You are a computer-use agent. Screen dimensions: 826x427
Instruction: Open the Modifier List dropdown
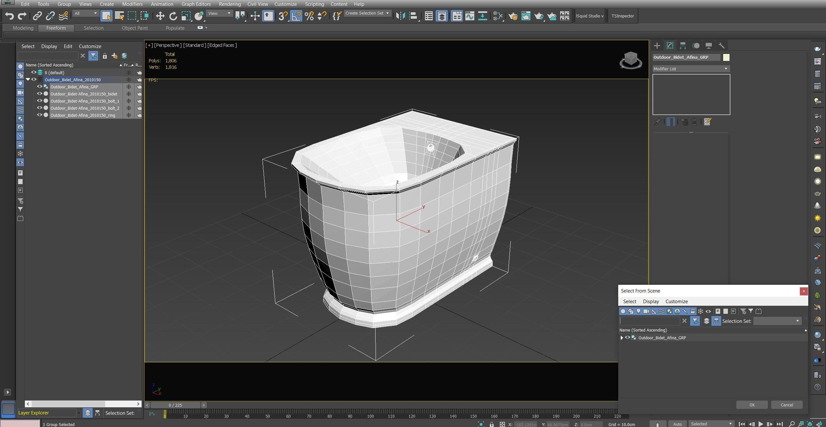coord(691,69)
